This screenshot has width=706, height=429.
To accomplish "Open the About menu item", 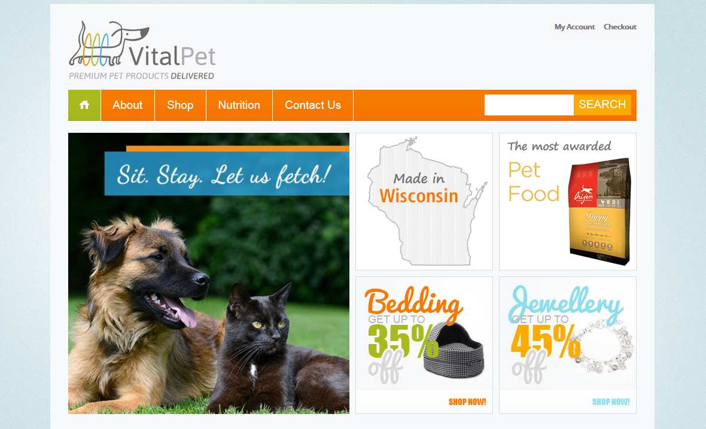I will (128, 105).
